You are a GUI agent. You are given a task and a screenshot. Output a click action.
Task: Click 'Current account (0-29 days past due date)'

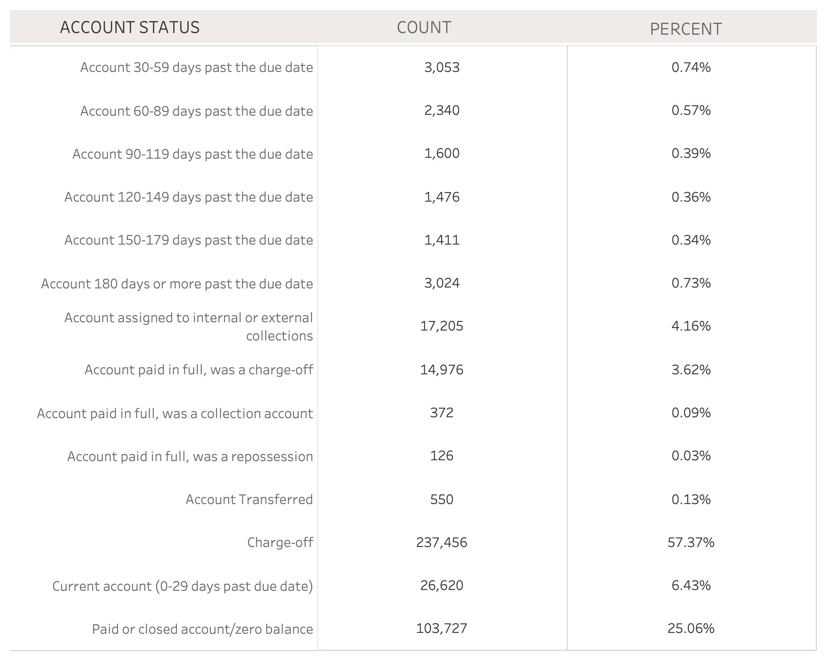point(182,586)
